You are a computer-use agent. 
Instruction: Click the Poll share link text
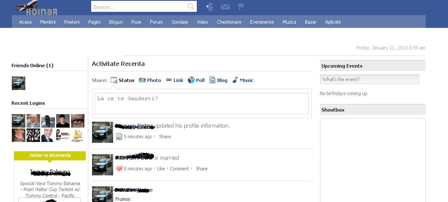(200, 80)
